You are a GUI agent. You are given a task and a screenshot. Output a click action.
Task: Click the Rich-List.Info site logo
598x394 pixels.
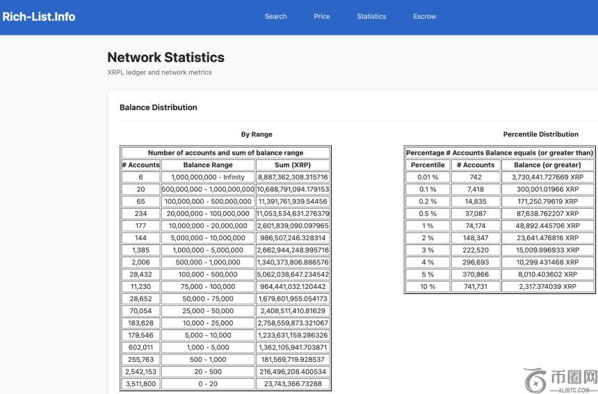[38, 17]
